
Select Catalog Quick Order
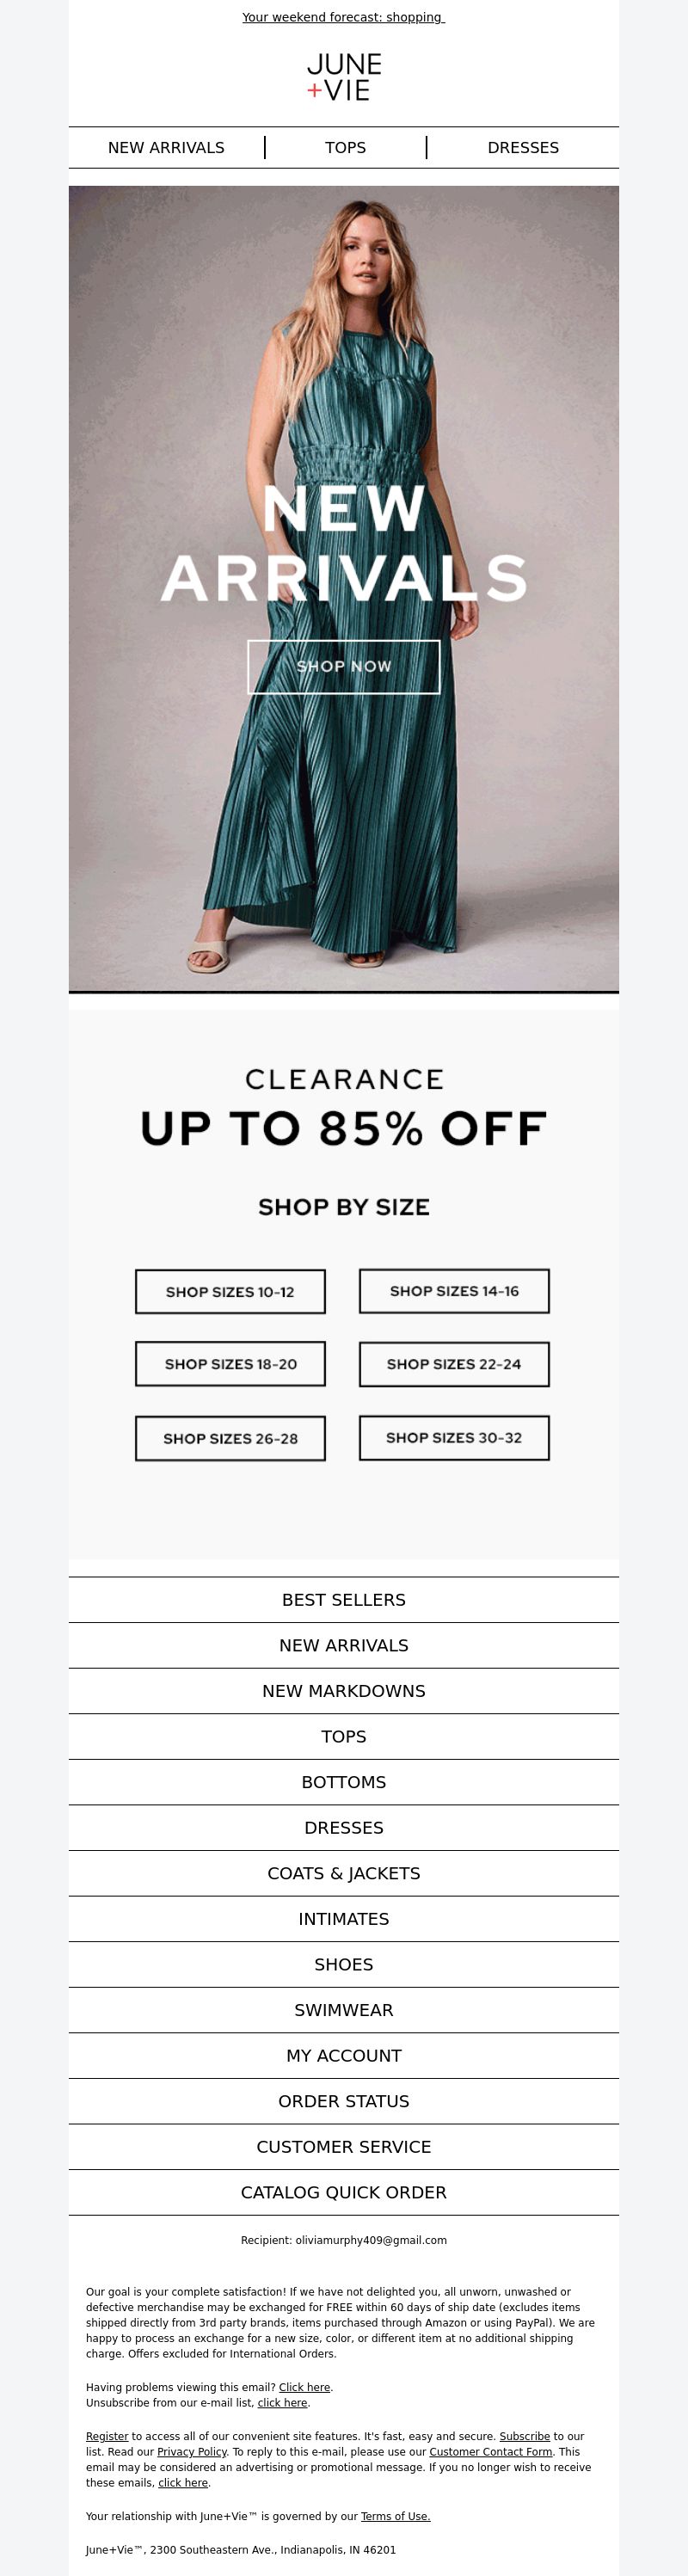click(344, 2191)
